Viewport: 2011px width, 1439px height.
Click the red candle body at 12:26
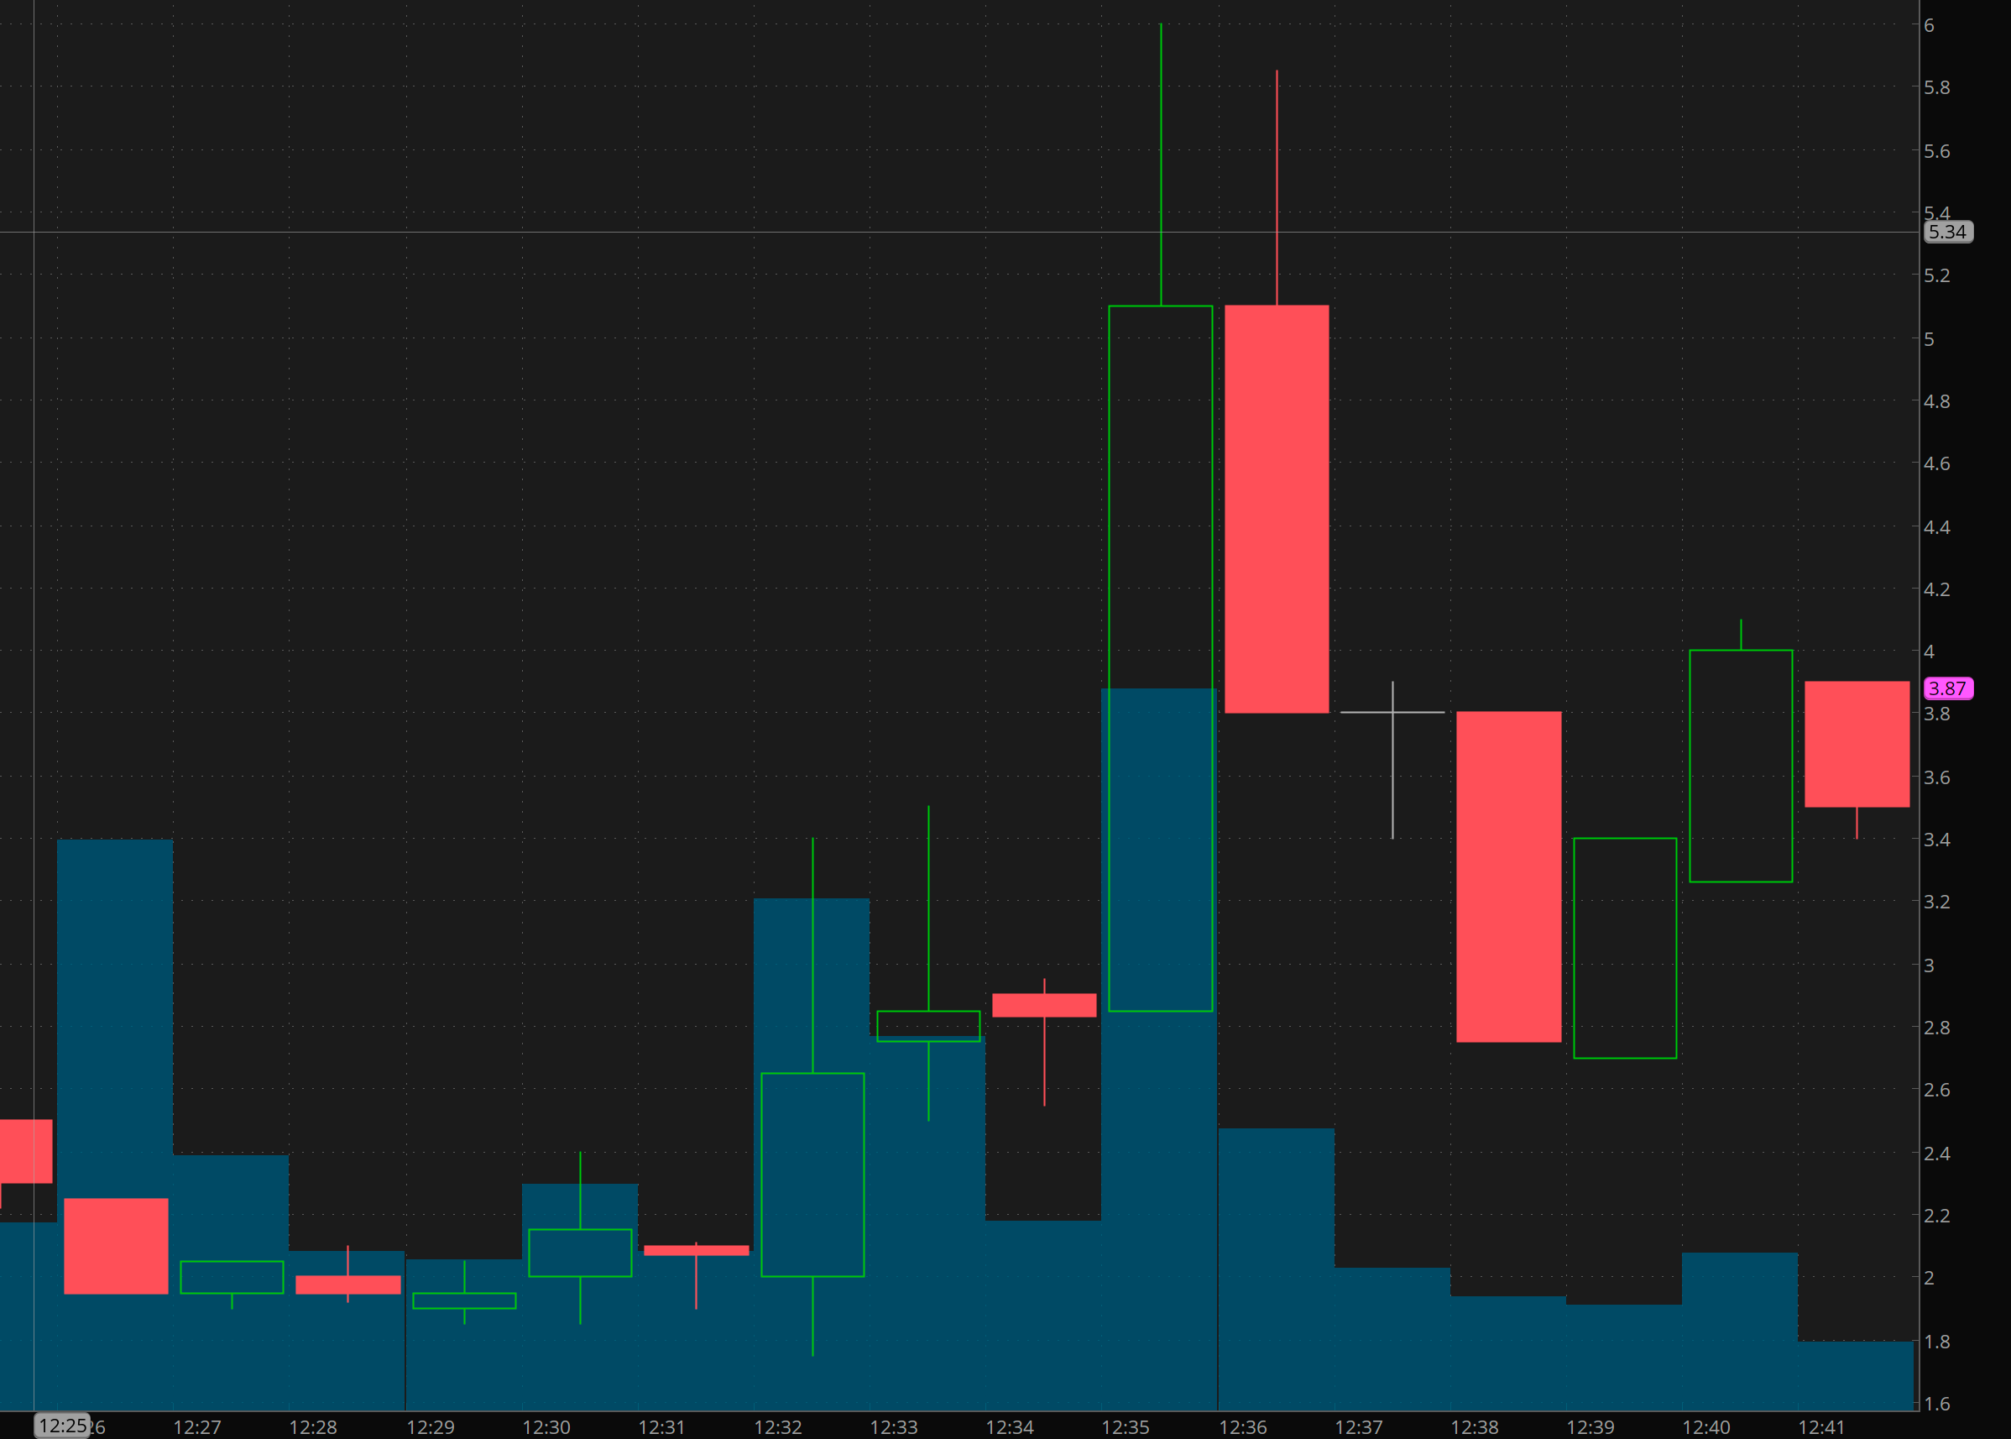[116, 1246]
